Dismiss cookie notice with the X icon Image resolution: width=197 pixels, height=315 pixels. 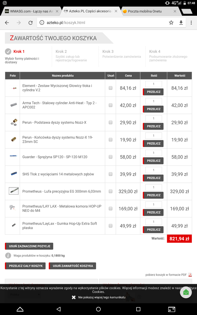click(x=74, y=297)
